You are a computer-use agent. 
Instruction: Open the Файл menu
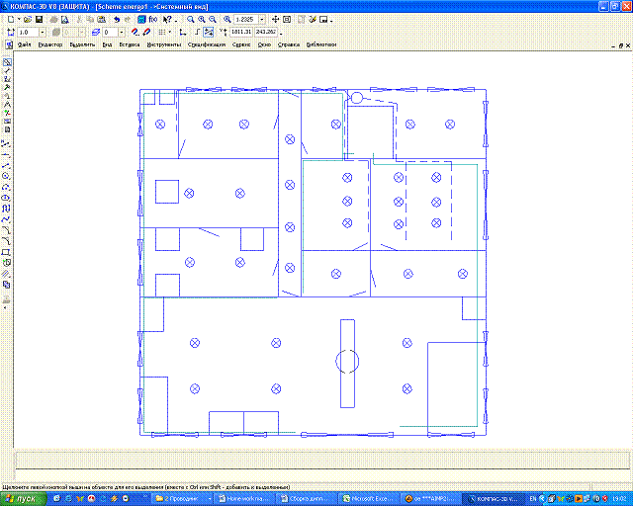[x=24, y=44]
